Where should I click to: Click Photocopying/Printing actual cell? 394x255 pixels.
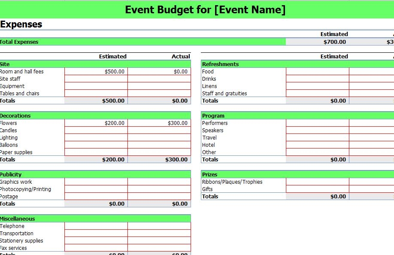[159, 189]
